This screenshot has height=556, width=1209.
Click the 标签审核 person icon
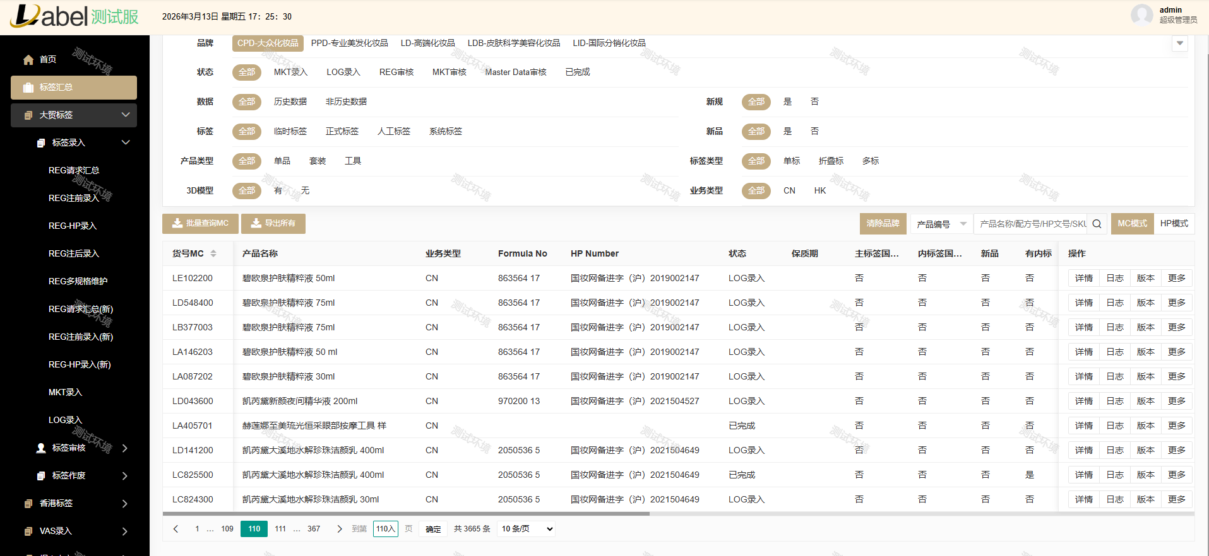41,448
